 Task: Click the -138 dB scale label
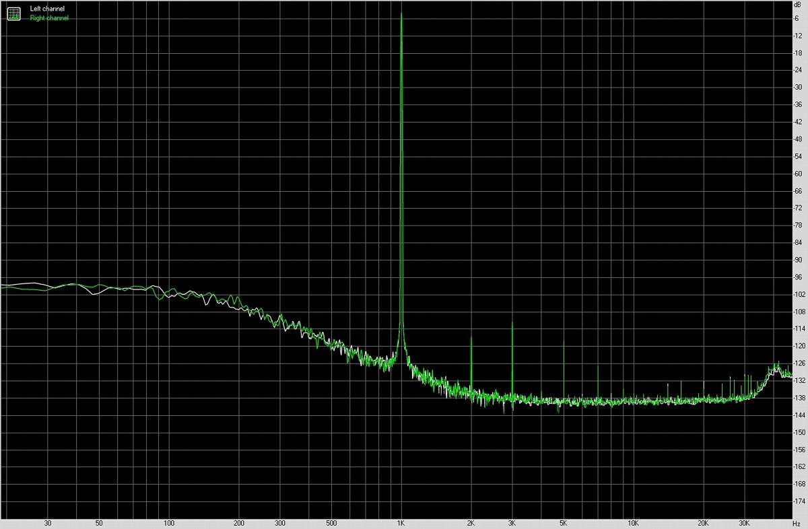coord(799,398)
